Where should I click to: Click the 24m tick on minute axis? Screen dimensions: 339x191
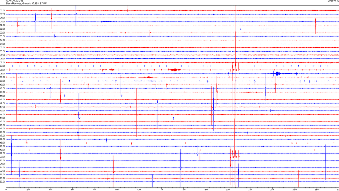(x=272, y=190)
